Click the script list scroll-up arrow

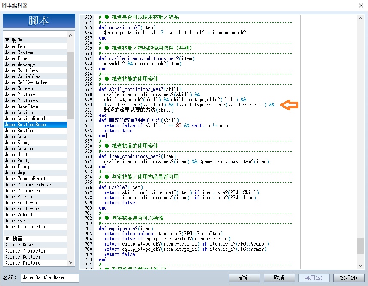71,35
